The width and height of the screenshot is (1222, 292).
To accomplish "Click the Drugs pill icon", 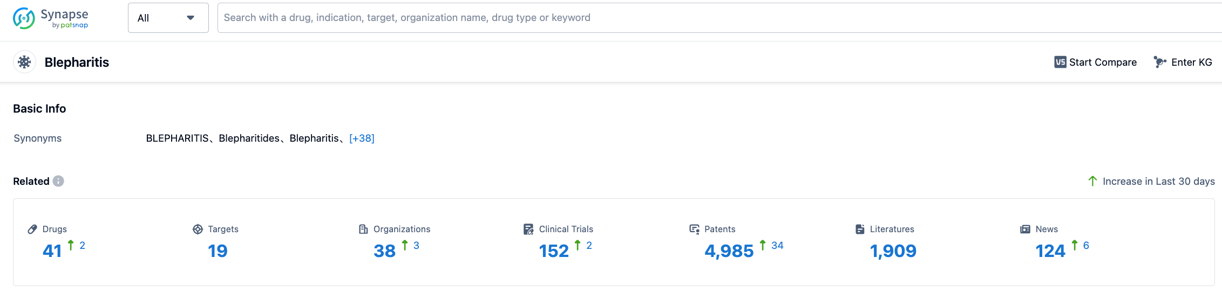I will [x=32, y=229].
